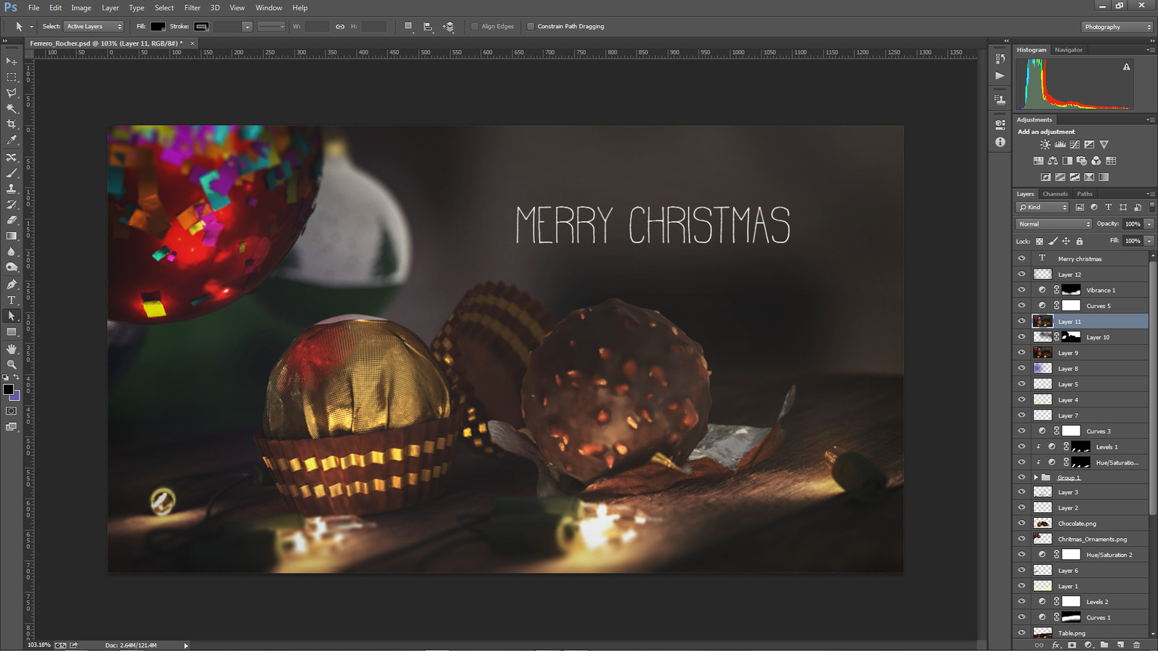This screenshot has height=651, width=1158.
Task: Hide Chocolate.png layer
Action: [1022, 523]
